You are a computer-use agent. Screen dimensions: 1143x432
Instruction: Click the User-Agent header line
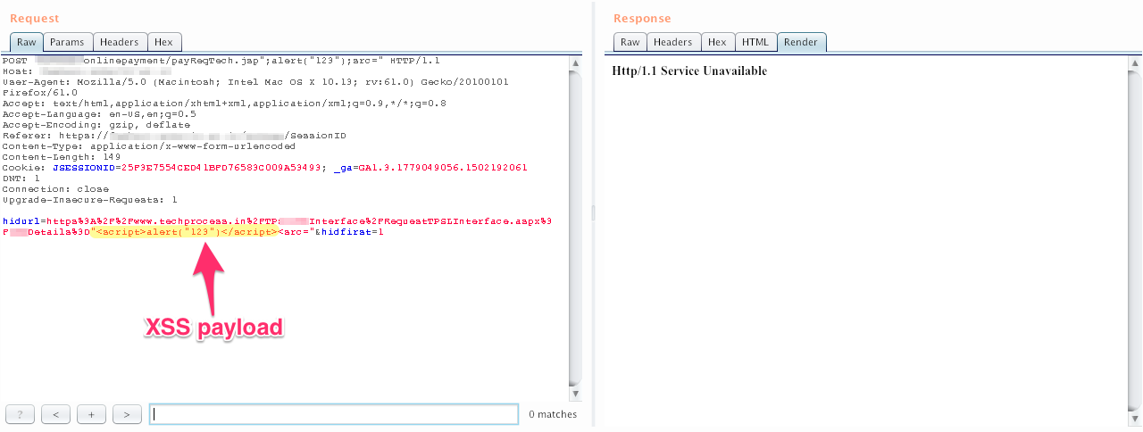point(255,82)
